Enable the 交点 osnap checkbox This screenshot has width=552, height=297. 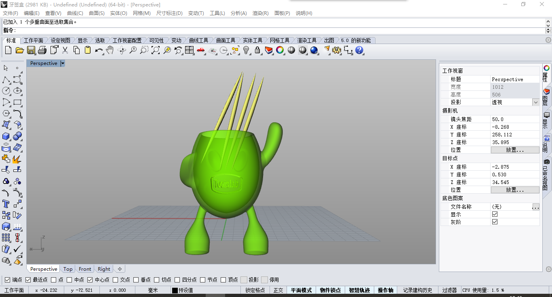(115, 280)
